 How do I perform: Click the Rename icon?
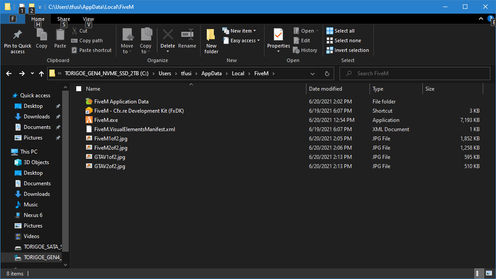[187, 34]
